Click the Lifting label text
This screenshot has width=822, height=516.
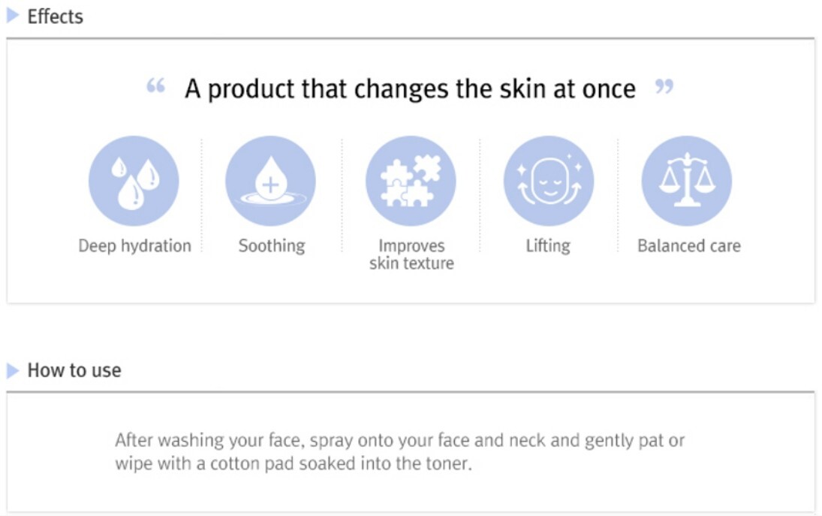click(x=548, y=246)
